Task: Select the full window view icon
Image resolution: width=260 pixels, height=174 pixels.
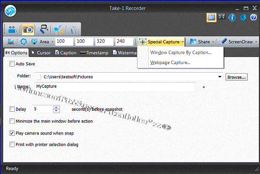Action: coord(211,17)
